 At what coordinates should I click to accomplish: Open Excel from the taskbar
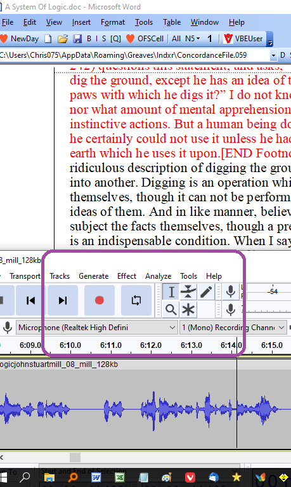(x=120, y=477)
